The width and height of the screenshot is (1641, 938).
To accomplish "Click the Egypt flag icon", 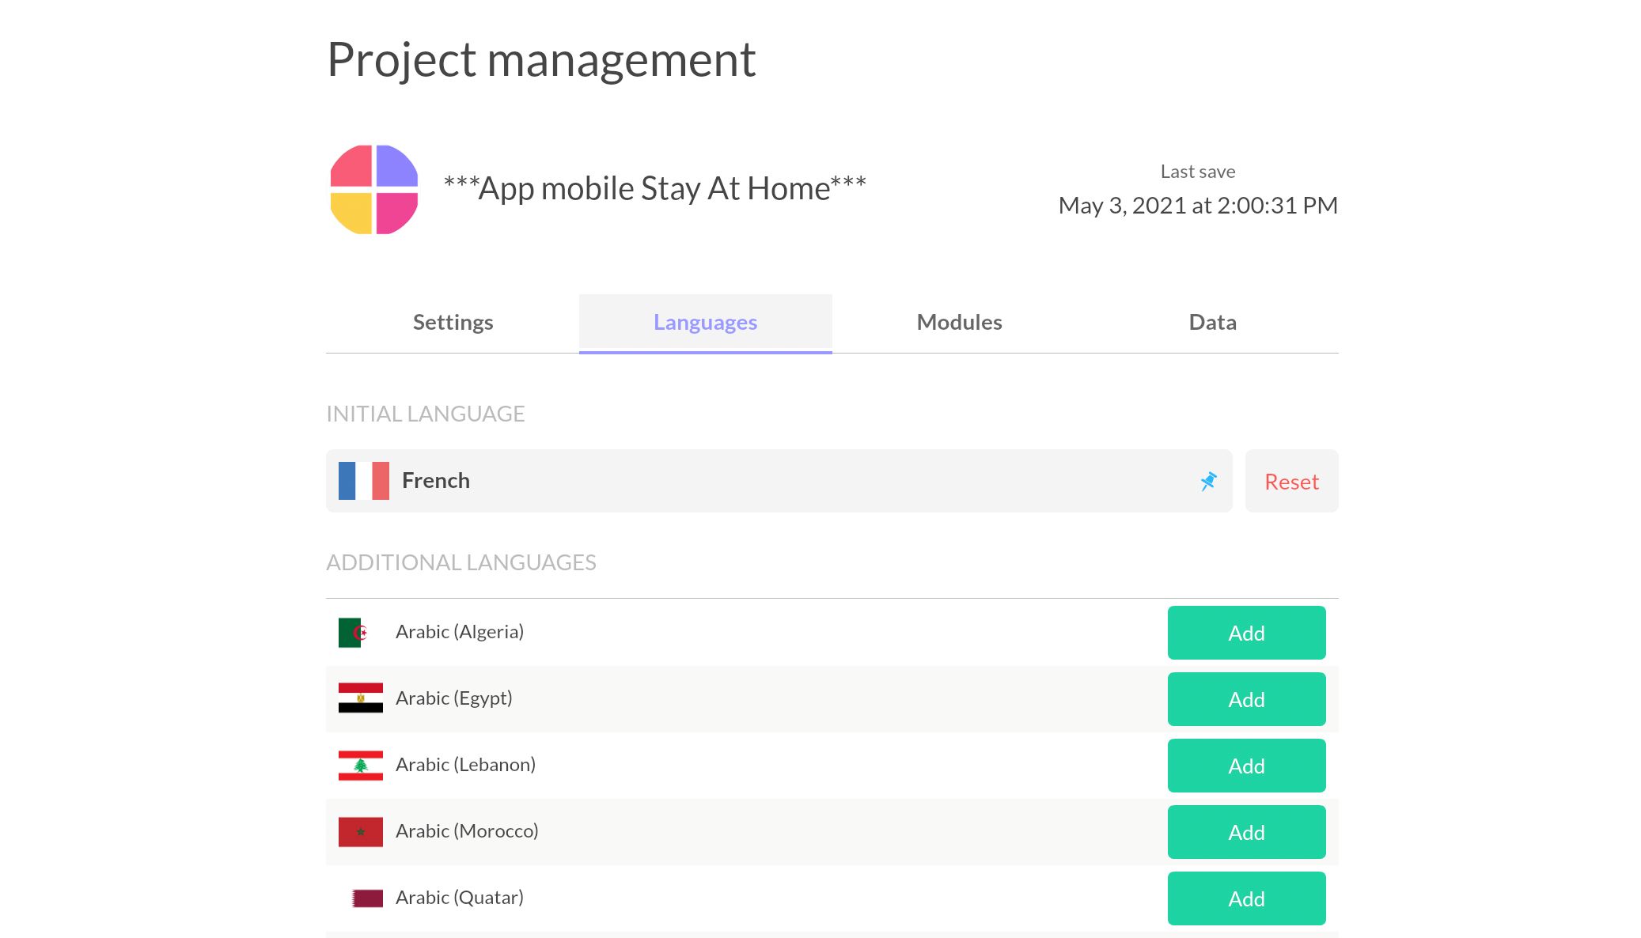I will pyautogui.click(x=361, y=698).
